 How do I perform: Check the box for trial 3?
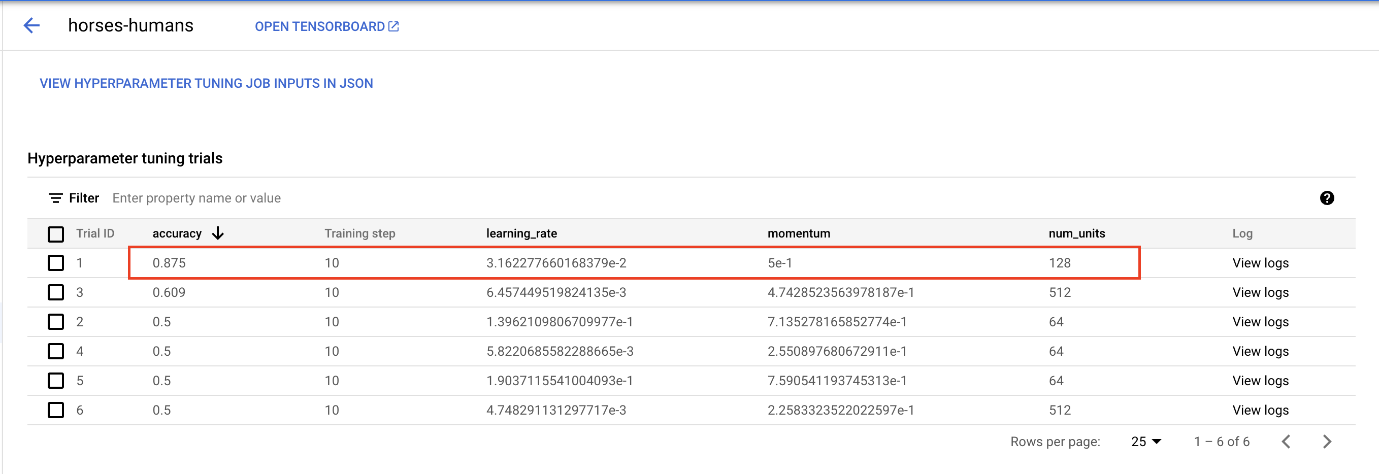click(56, 293)
